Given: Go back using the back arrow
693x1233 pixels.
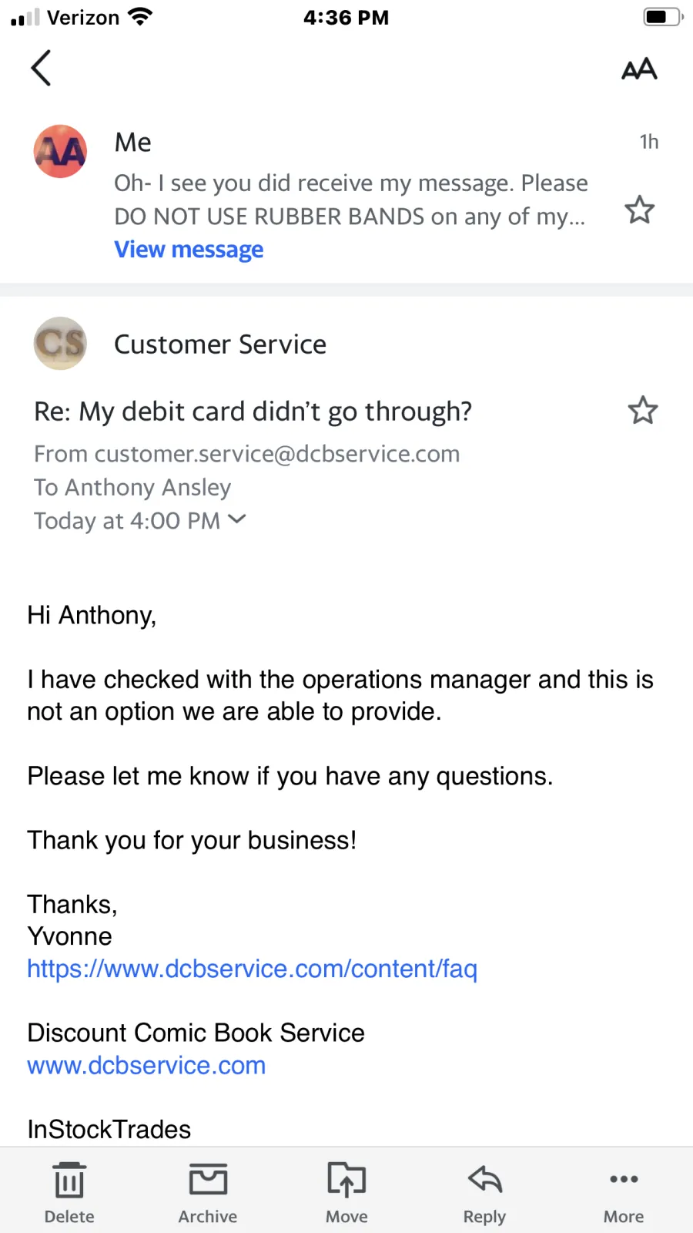Looking at the screenshot, I should click(x=42, y=68).
